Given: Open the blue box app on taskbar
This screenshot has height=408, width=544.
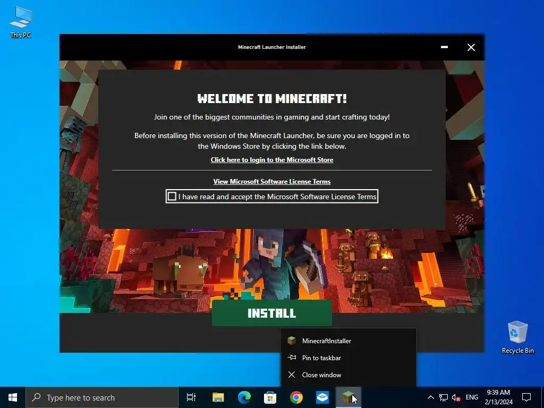Looking at the screenshot, I should (x=322, y=397).
